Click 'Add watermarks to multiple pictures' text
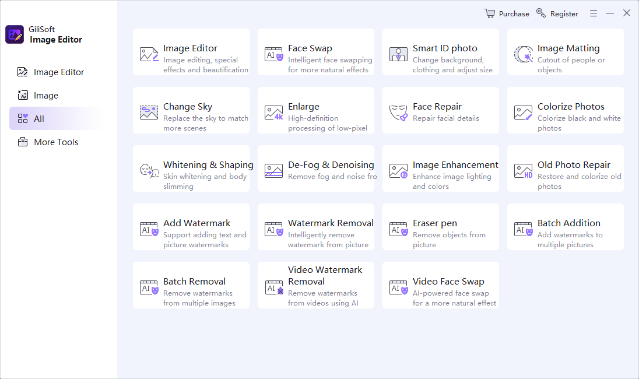This screenshot has height=379, width=639. (570, 240)
